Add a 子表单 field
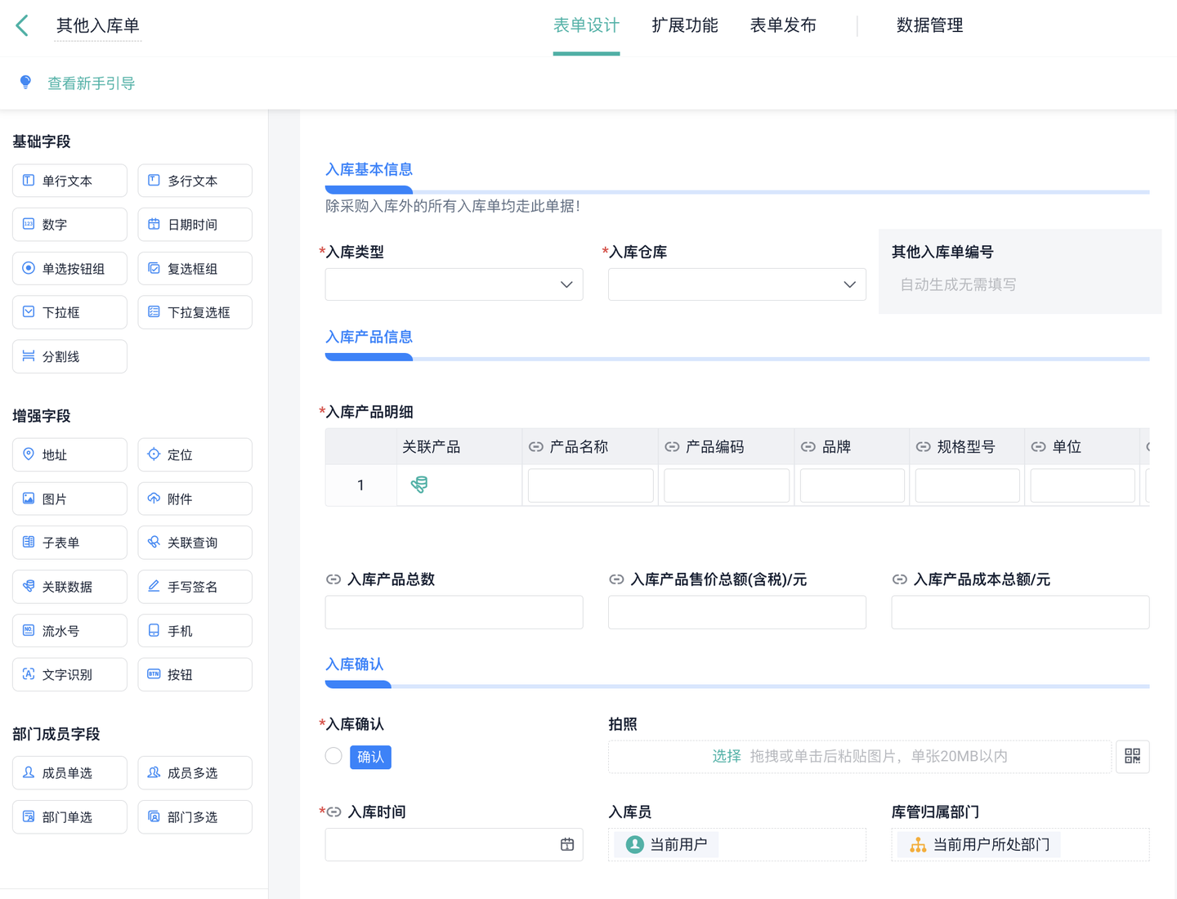 69,542
